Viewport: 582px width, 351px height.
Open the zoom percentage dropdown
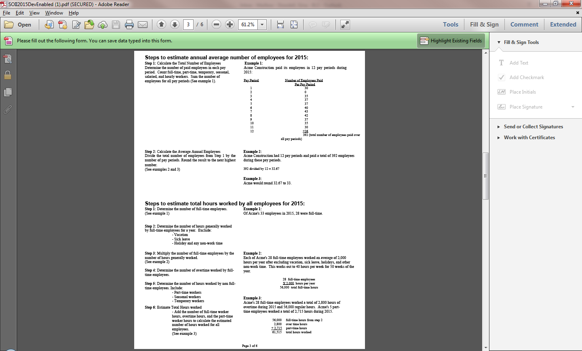pos(262,25)
